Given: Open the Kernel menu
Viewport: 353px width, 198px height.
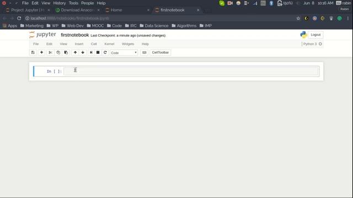Looking at the screenshot, I should [x=109, y=44].
